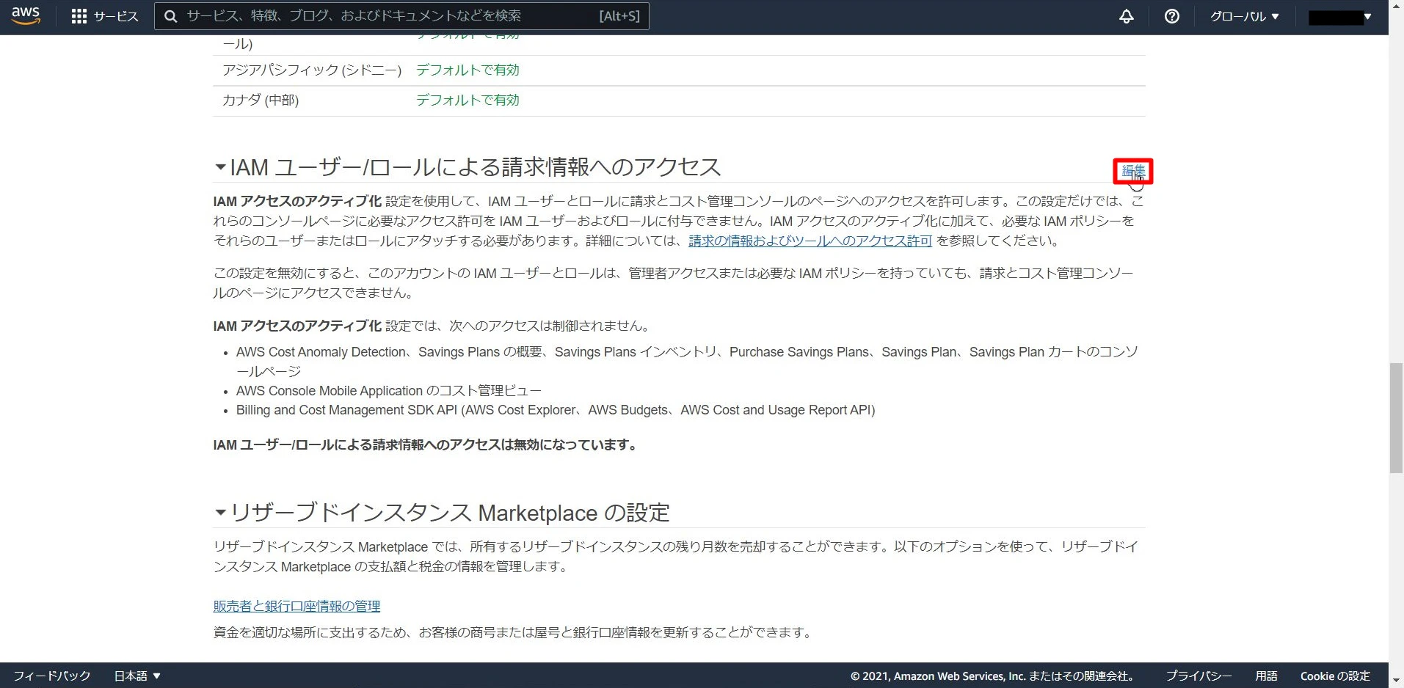Click the Sydney row デフォルトで有効 status
Image resolution: width=1404 pixels, height=688 pixels.
click(468, 70)
